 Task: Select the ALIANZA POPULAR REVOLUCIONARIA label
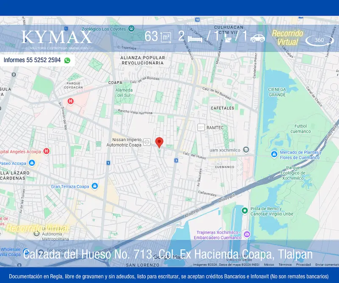click(x=143, y=60)
